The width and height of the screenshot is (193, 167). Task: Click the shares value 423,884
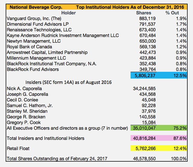(x=147, y=58)
